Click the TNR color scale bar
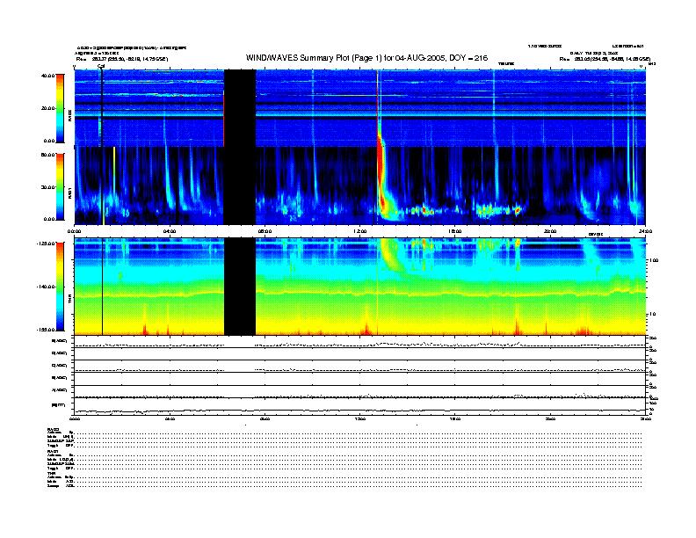696x538 pixels. click(x=60, y=287)
